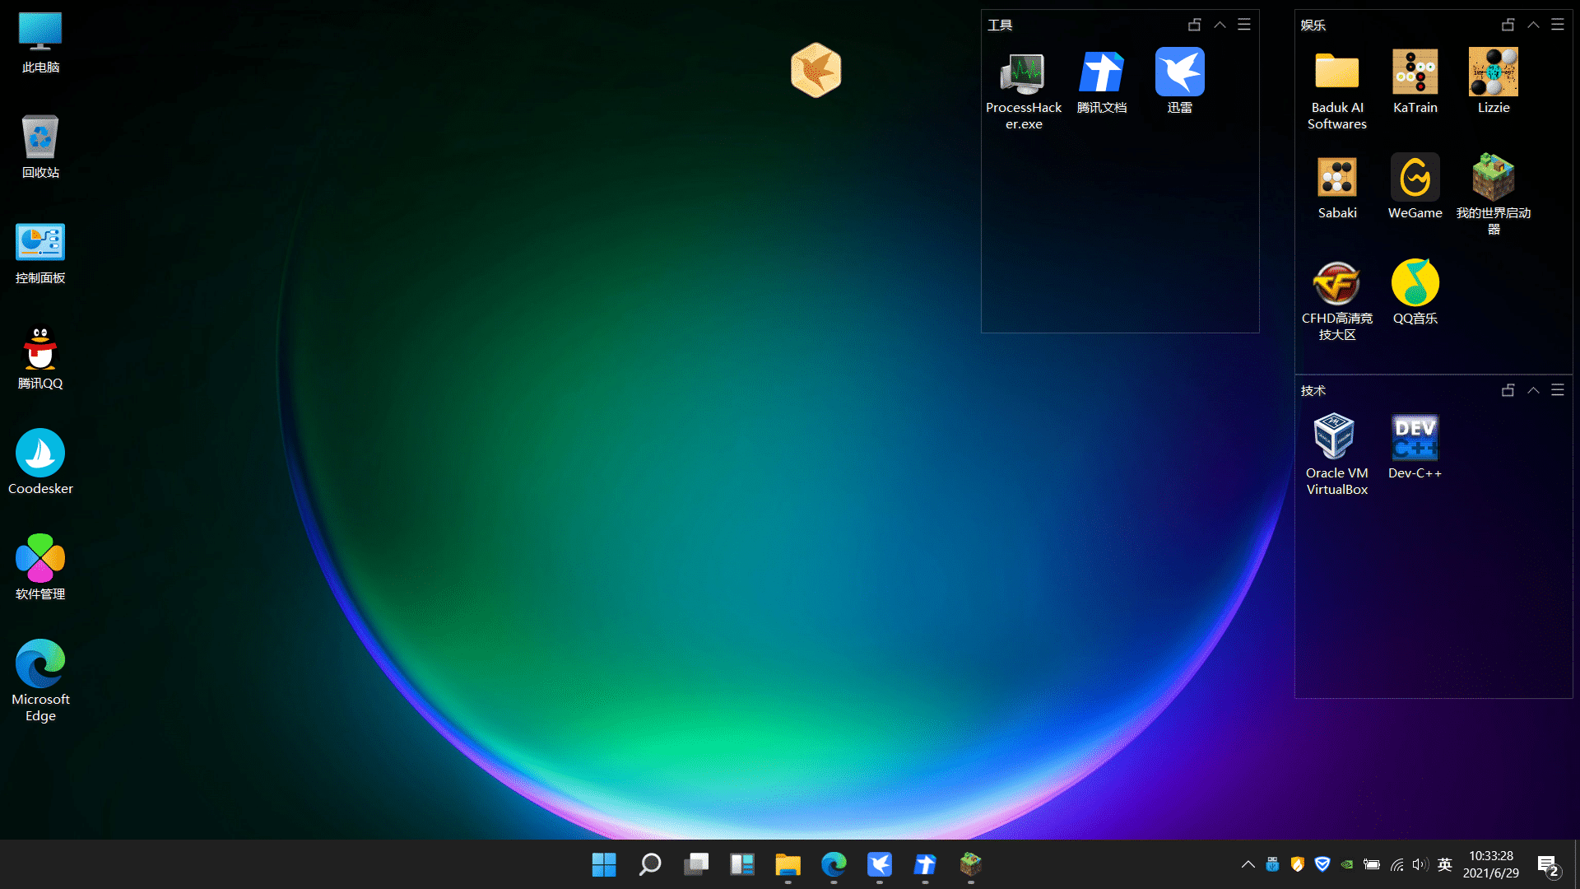Image resolution: width=1580 pixels, height=889 pixels.
Task: Launch KaTrain in the 娱乐 box
Action: coord(1415,82)
